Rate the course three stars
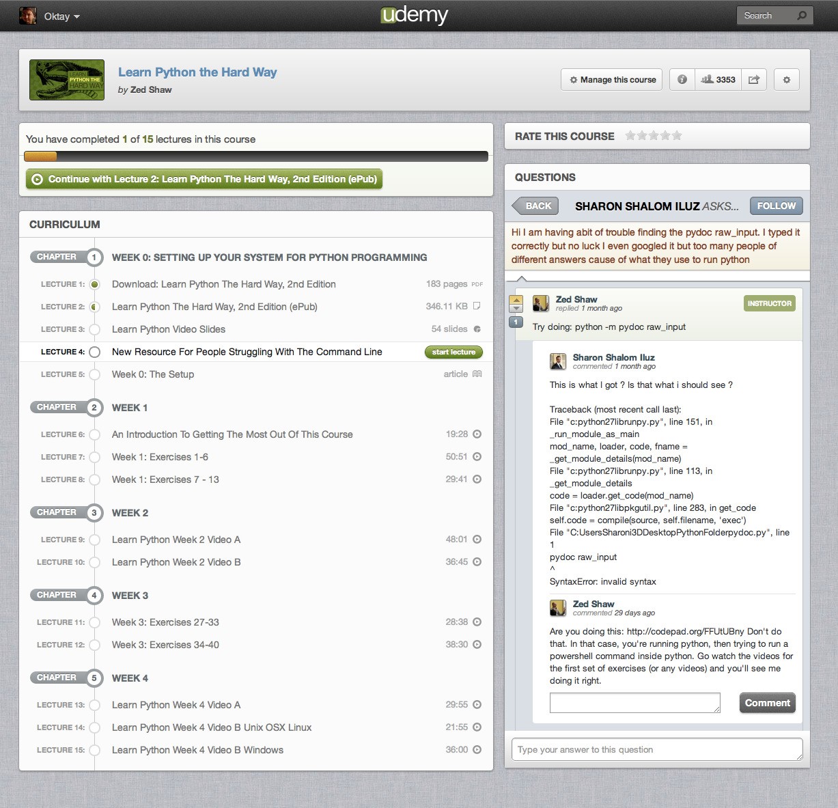The image size is (838, 808). [x=654, y=135]
